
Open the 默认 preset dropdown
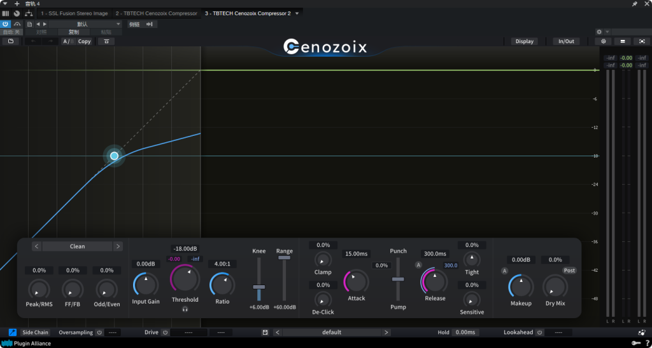[85, 24]
